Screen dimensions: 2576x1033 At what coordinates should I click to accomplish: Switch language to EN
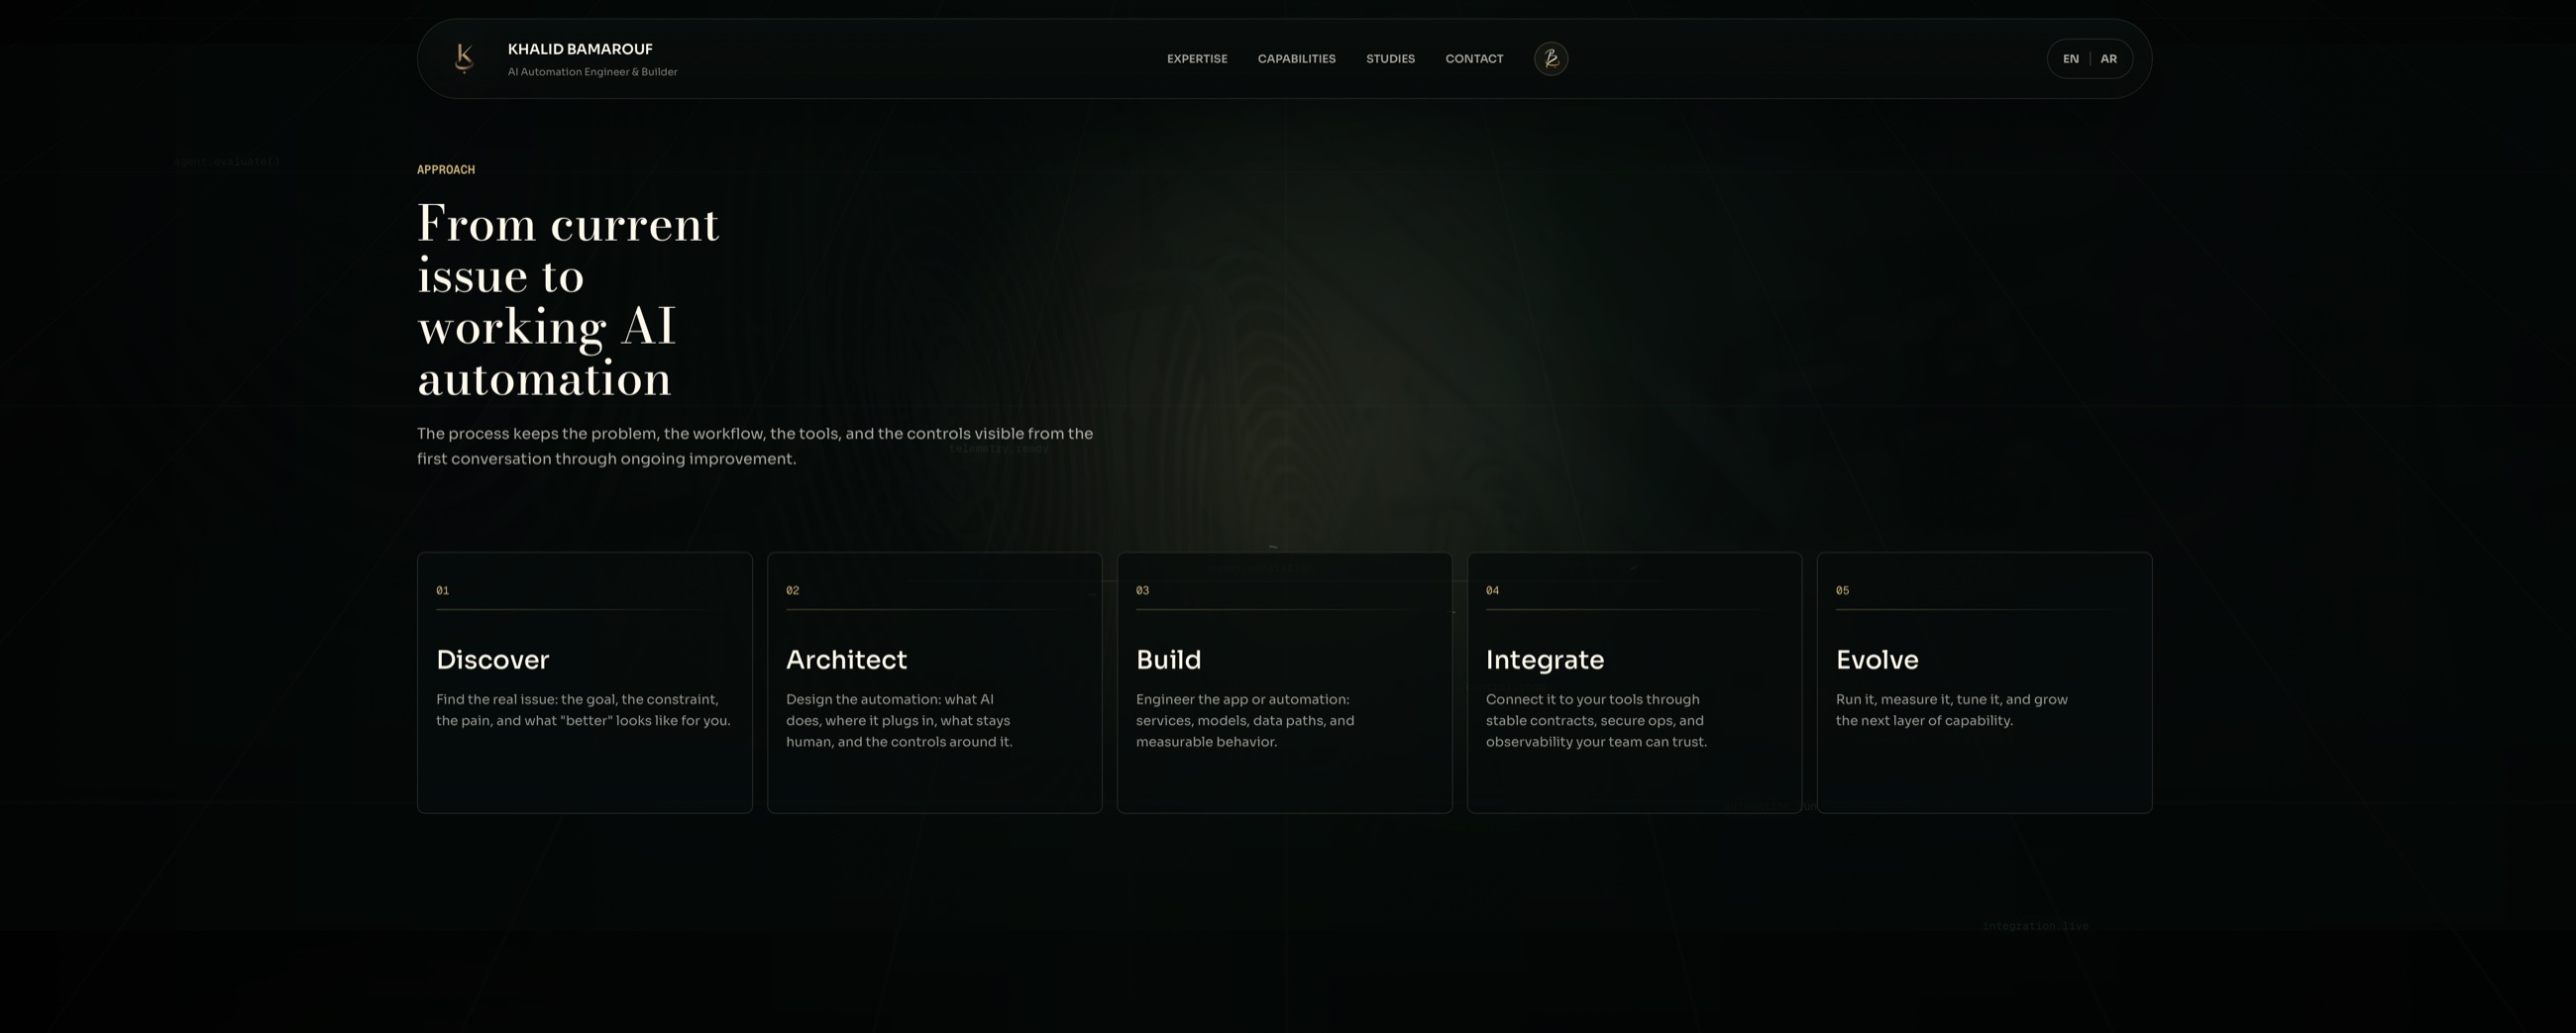click(2070, 59)
